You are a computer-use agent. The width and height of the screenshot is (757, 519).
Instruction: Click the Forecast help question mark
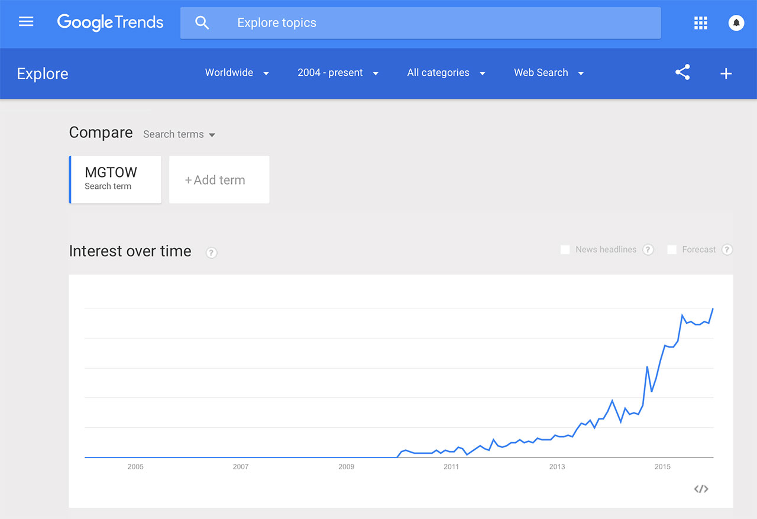(727, 250)
